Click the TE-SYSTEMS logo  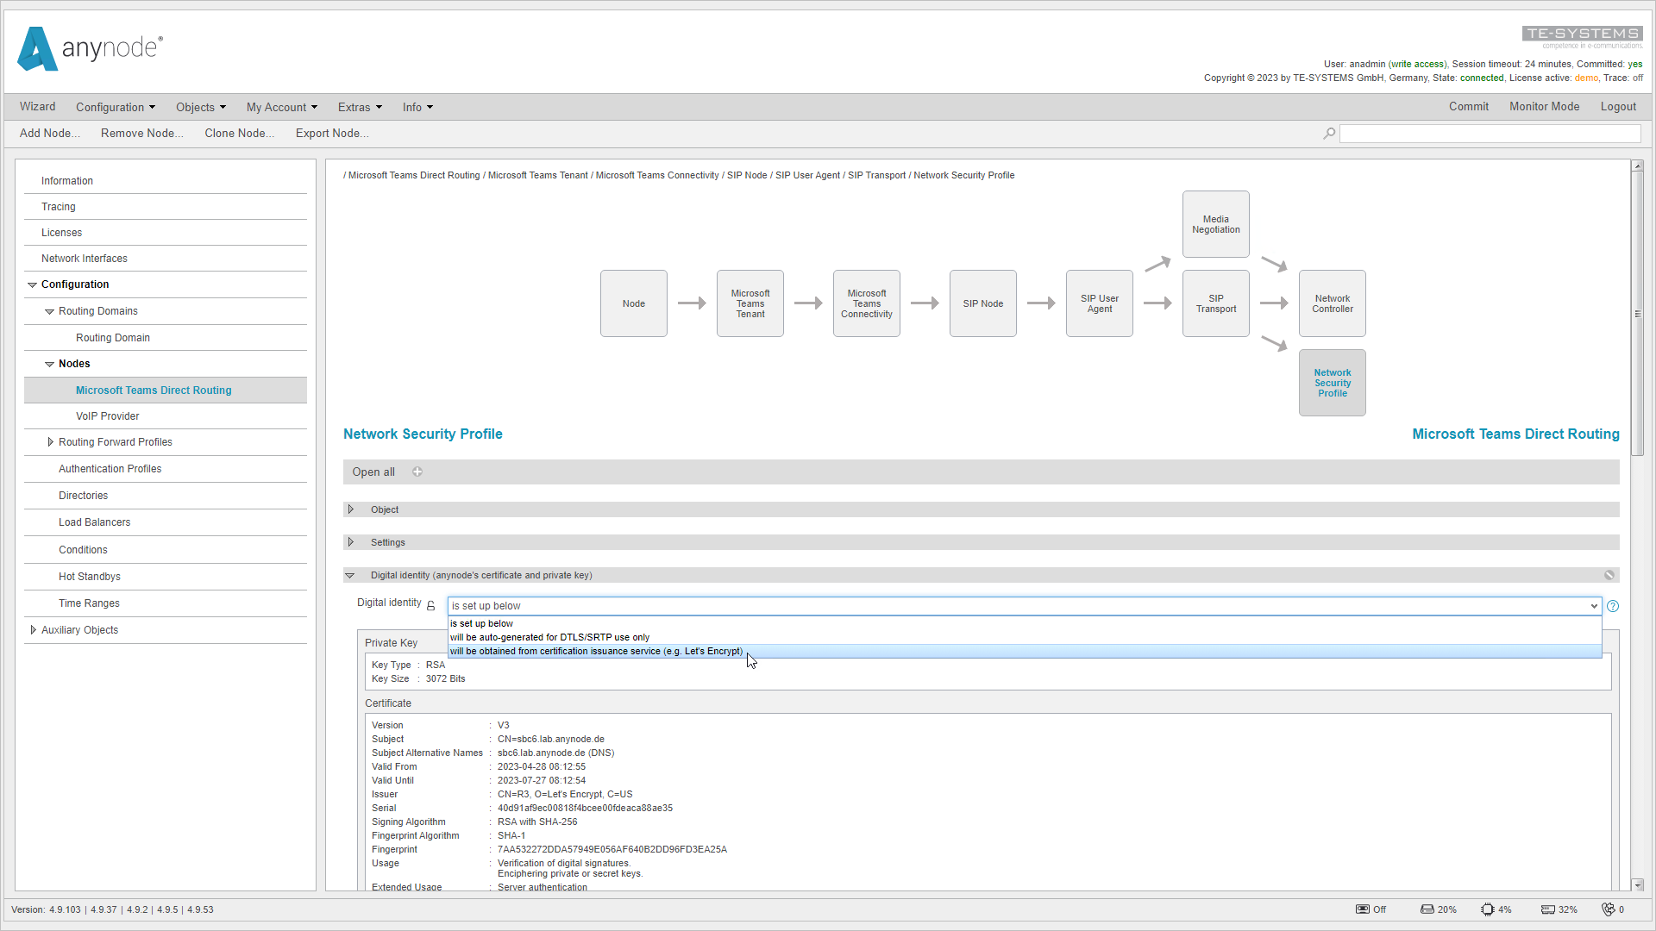point(1583,37)
